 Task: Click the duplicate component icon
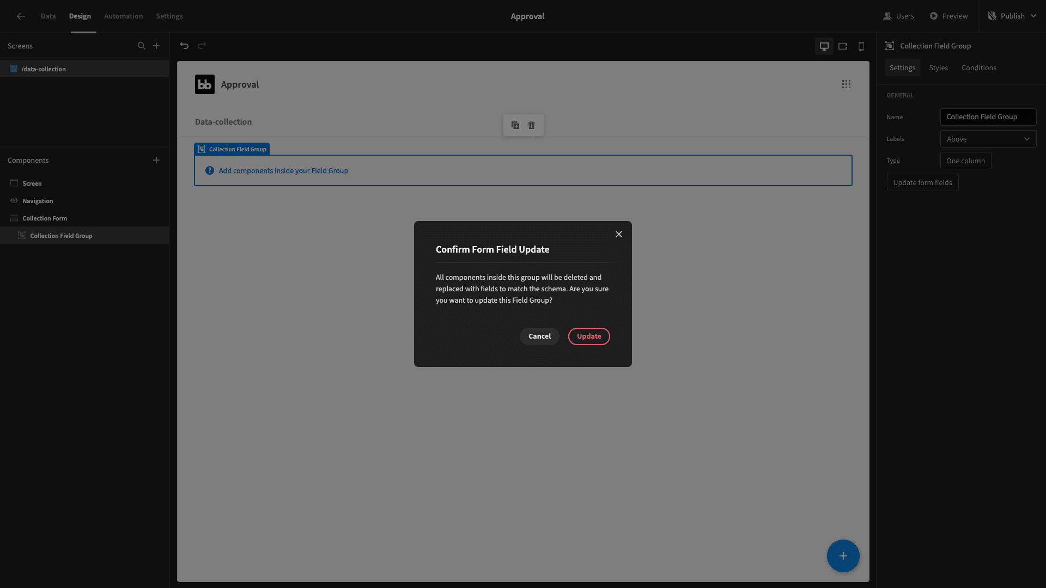(515, 126)
